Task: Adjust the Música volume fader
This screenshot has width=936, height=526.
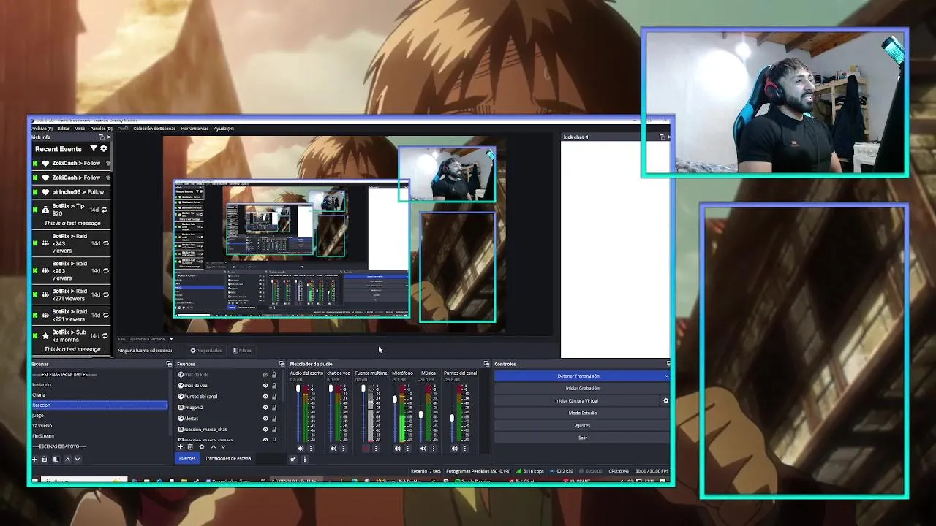Action: [420, 415]
